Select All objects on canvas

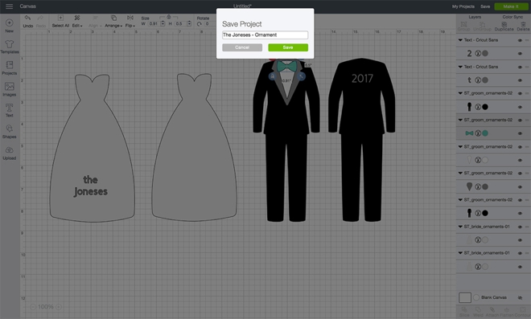coord(60,22)
